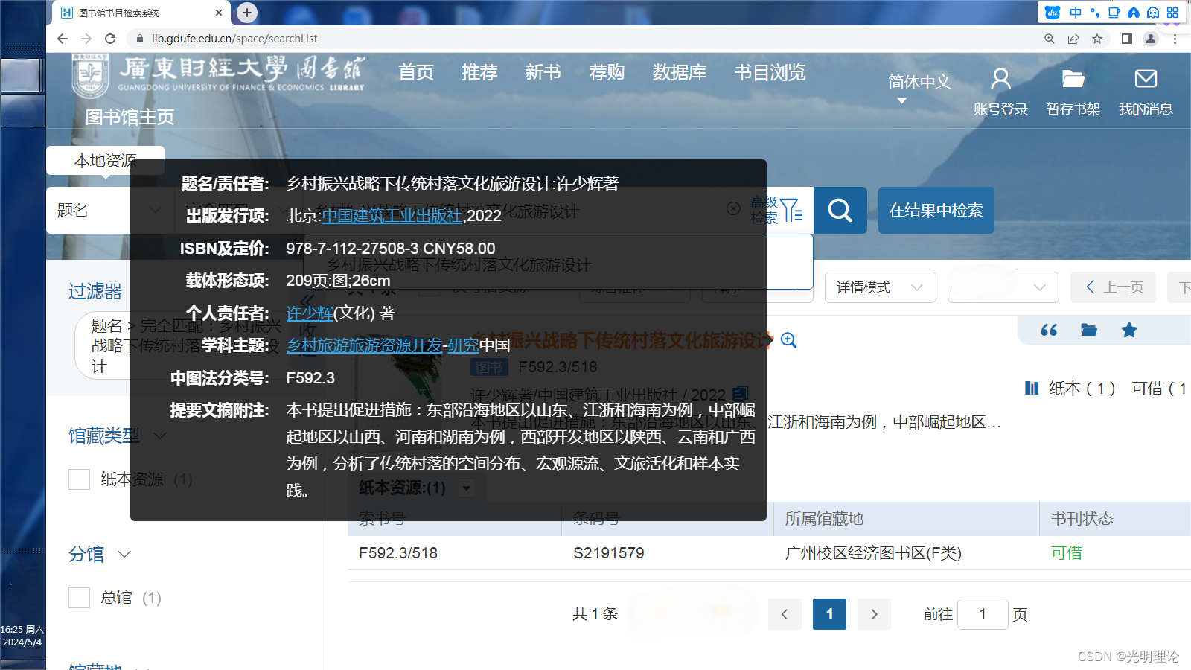Expand the 纸本资源 holdings arrow

467,488
